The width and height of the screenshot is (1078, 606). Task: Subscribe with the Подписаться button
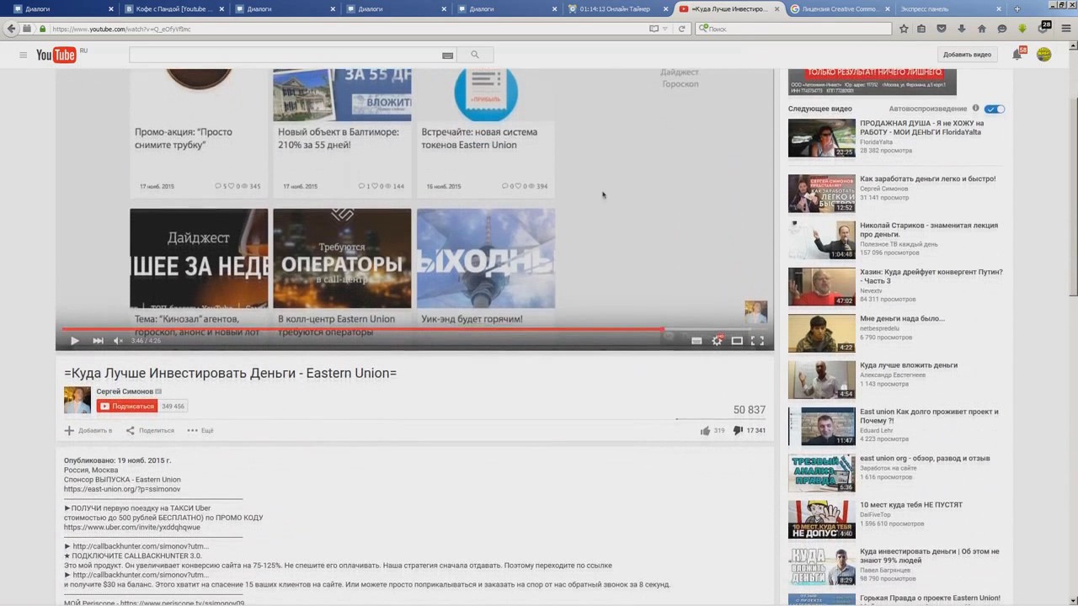click(127, 407)
